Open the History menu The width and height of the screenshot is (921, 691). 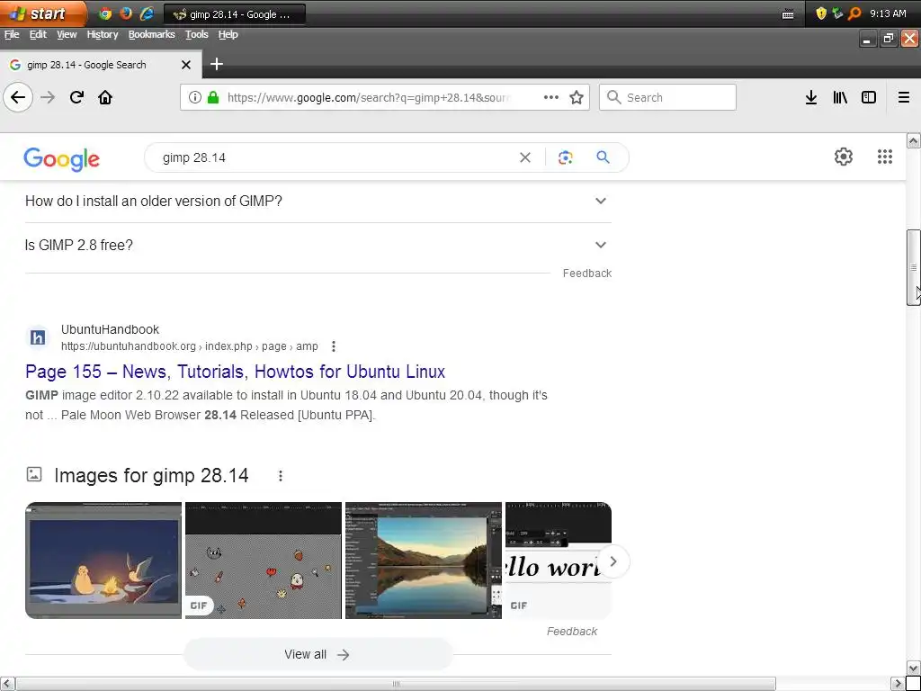point(103,35)
